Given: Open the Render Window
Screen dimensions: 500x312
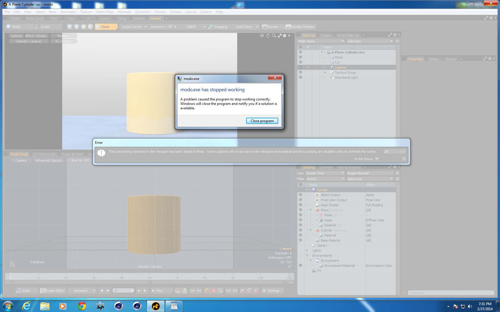Looking at the screenshot, I should (x=300, y=27).
